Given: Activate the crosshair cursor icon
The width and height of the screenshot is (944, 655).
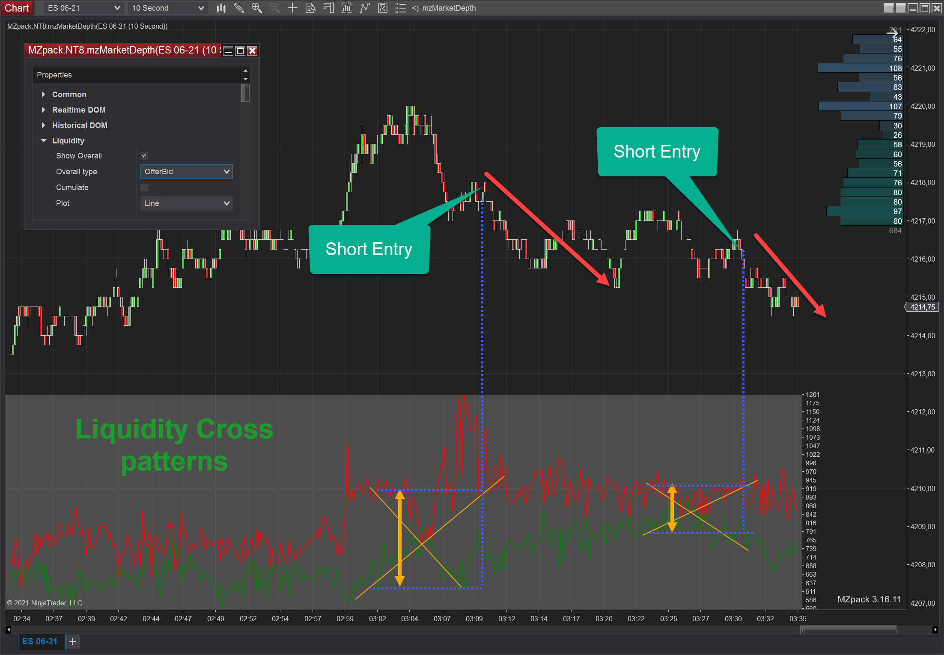Looking at the screenshot, I should pos(292,8).
